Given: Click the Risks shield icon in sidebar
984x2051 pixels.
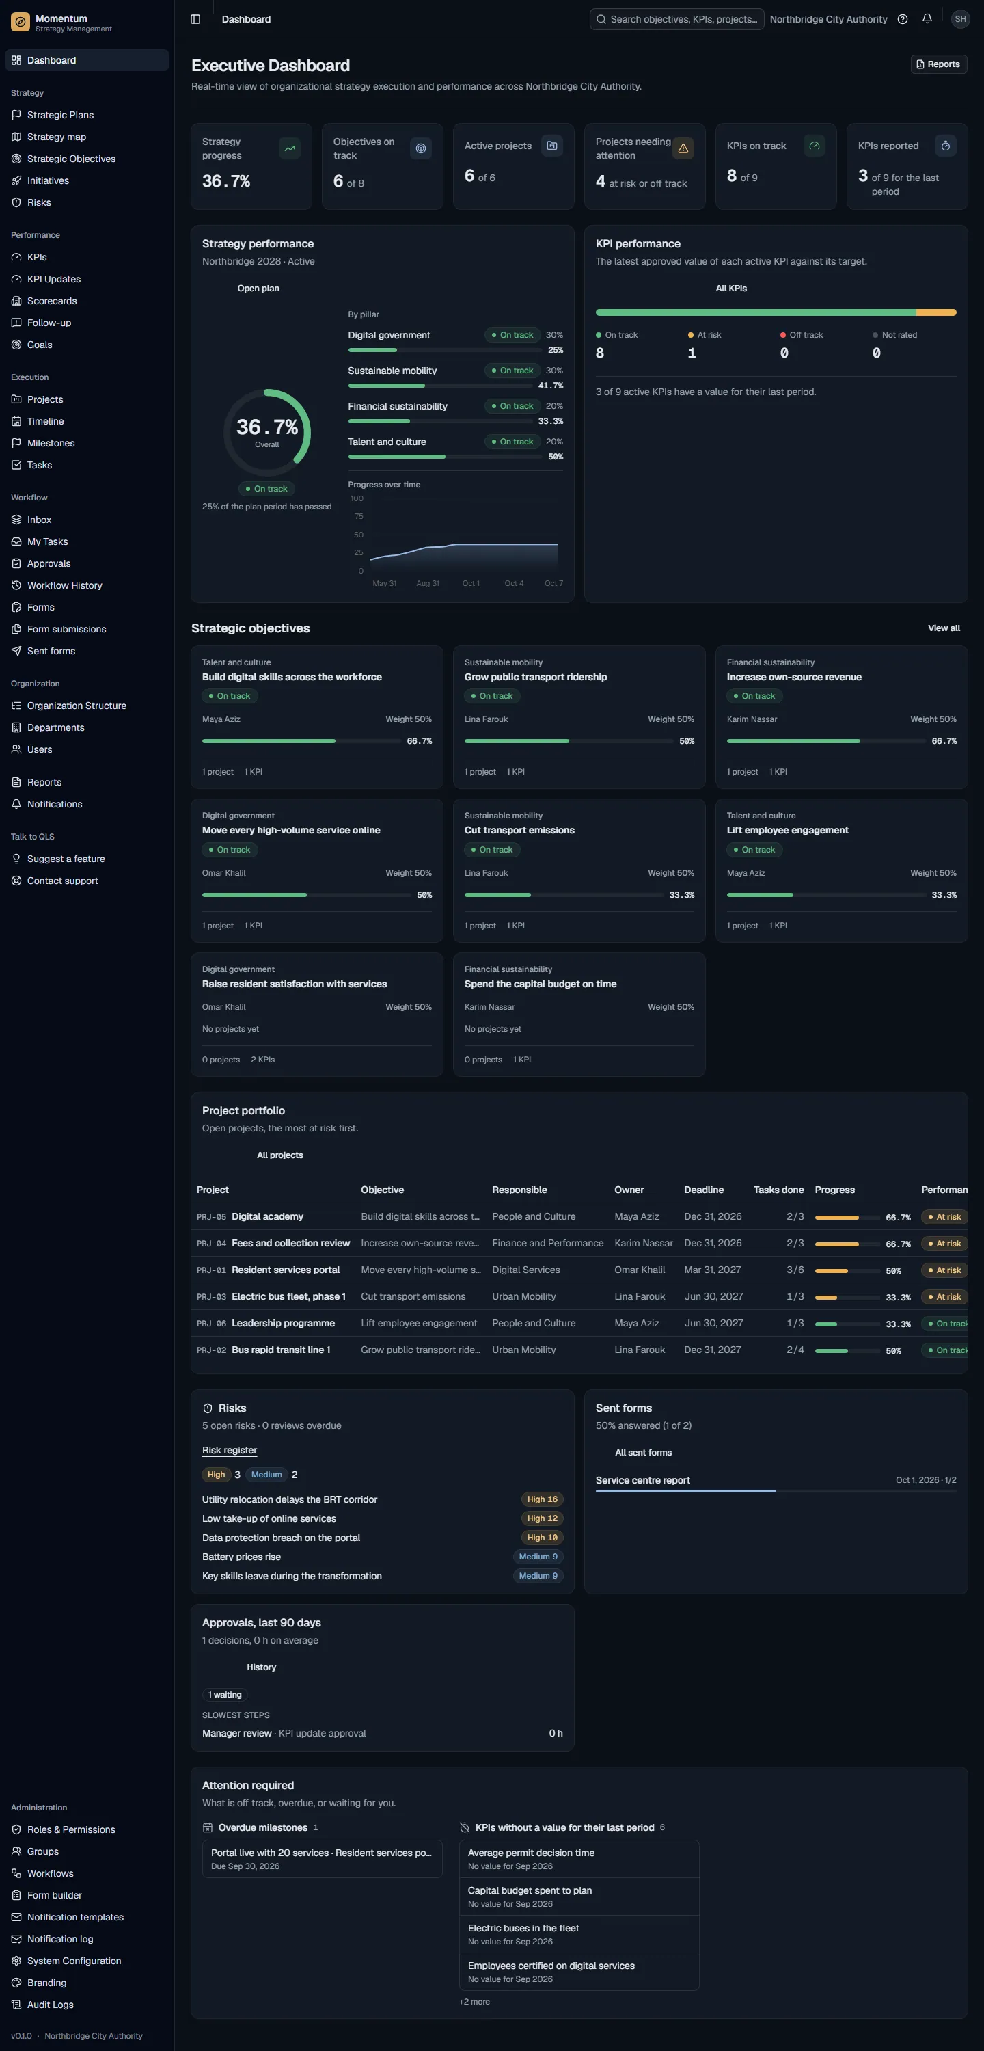Looking at the screenshot, I should coord(16,202).
